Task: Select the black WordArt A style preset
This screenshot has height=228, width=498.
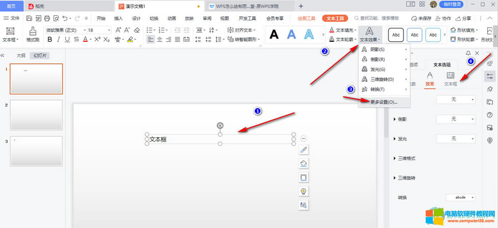Action: tap(274, 35)
